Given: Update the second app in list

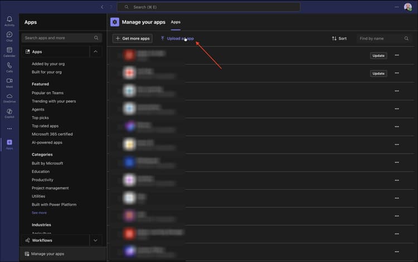Looking at the screenshot, I should point(378,73).
